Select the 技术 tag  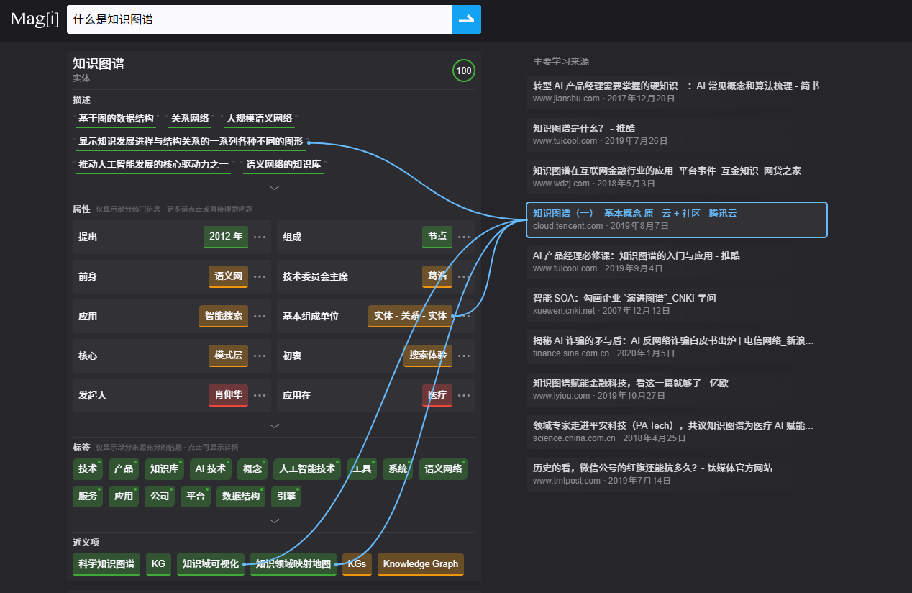pos(88,469)
